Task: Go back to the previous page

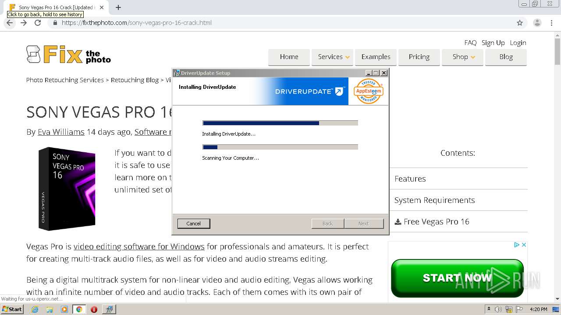Action: 10,23
